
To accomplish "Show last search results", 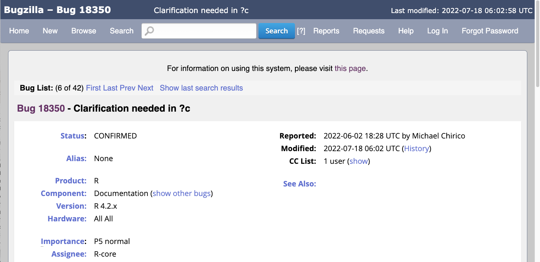I will [x=201, y=88].
